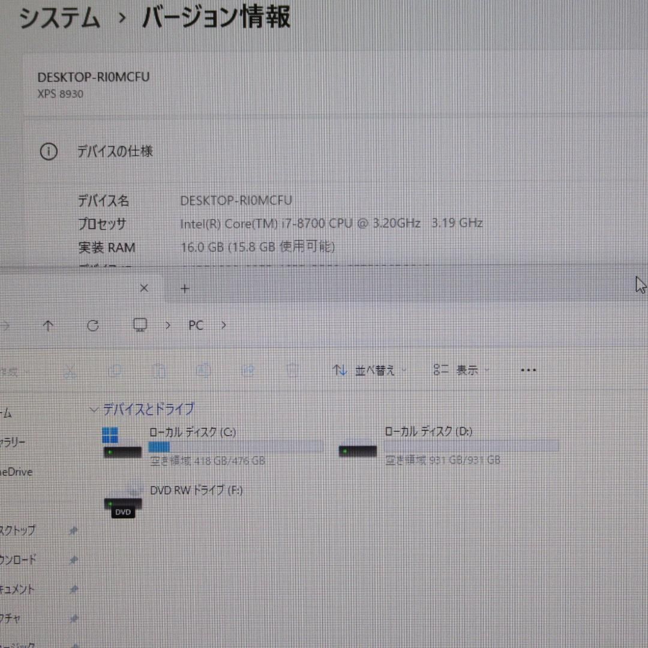Click the Local Disk (C:) usage bar

tap(236, 446)
